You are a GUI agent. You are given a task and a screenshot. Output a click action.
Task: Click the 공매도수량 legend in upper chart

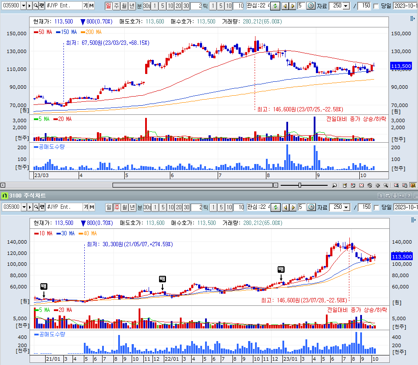pyautogui.click(x=50, y=147)
